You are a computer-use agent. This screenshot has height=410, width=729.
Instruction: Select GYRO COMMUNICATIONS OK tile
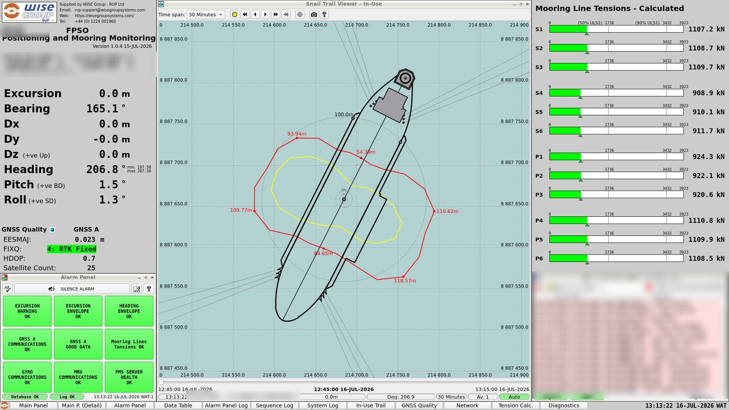27,377
